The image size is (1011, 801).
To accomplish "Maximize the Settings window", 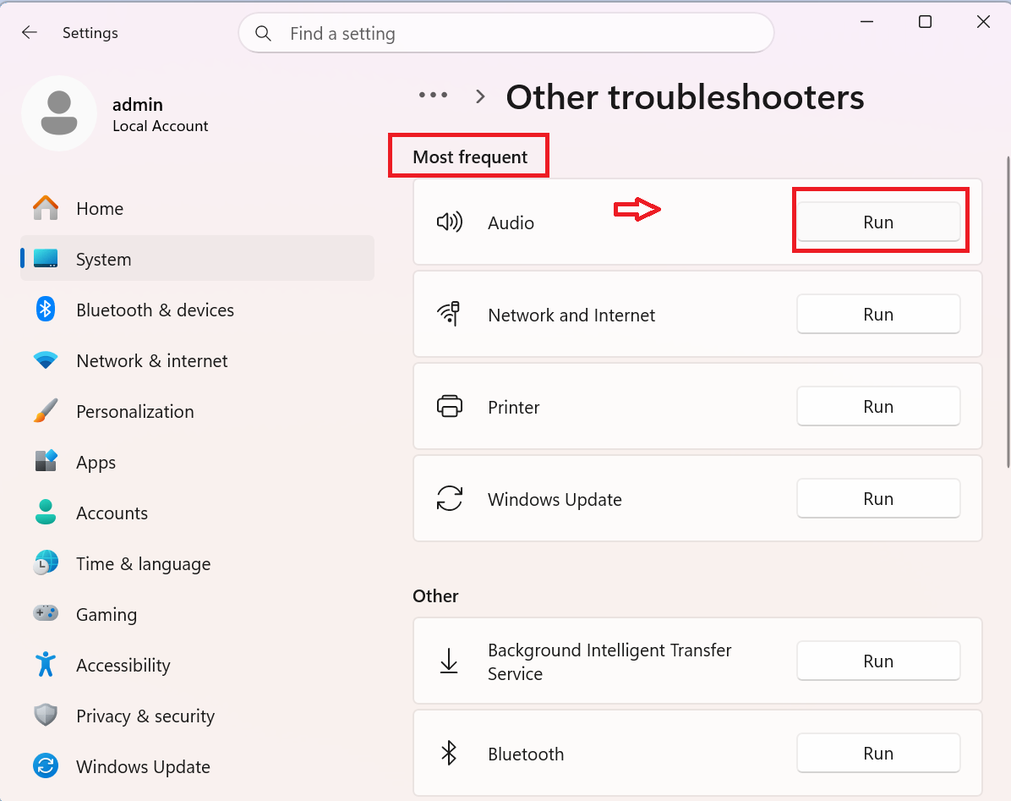I will (x=925, y=22).
